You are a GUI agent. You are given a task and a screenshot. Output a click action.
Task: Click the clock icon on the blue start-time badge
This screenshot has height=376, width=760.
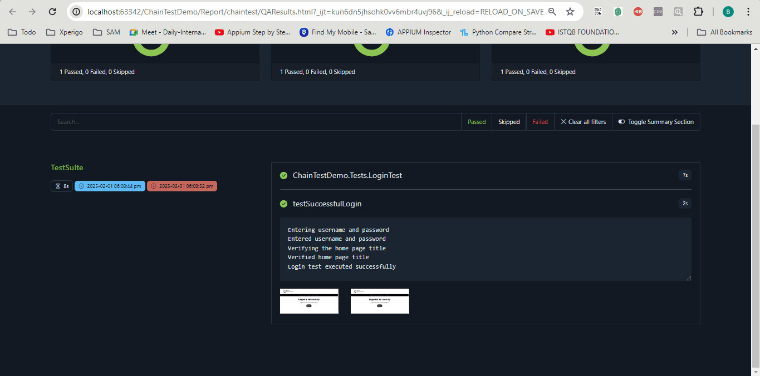(81, 186)
